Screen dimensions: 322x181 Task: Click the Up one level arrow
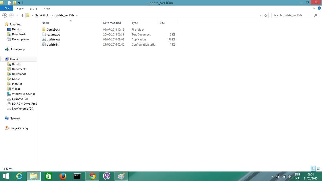[22, 15]
